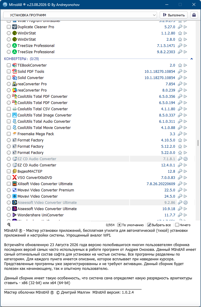This screenshot has width=201, height=307.
Task: Click the key icon for TreeSize Professional 7.1.5.1471
Action: tap(180, 46)
